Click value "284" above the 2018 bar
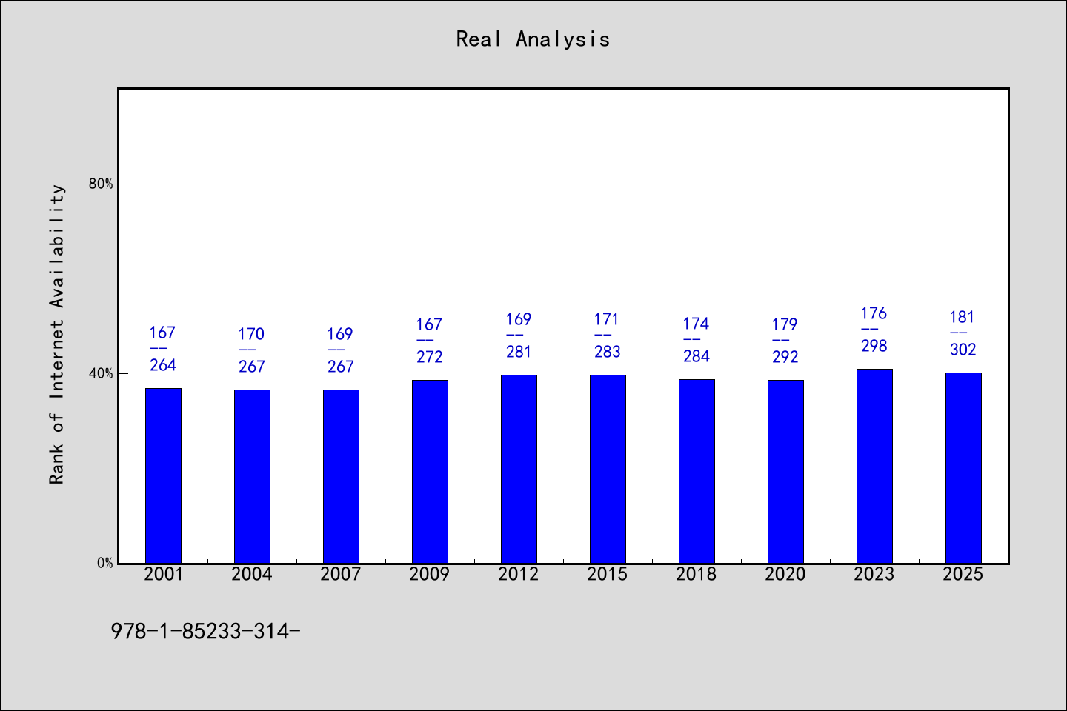This screenshot has height=711, width=1067. 697,356
